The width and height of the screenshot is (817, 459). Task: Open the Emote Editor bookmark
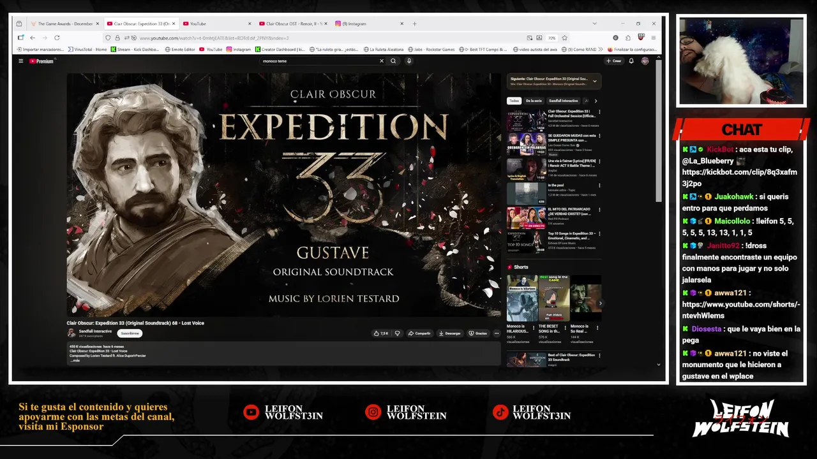pos(180,49)
